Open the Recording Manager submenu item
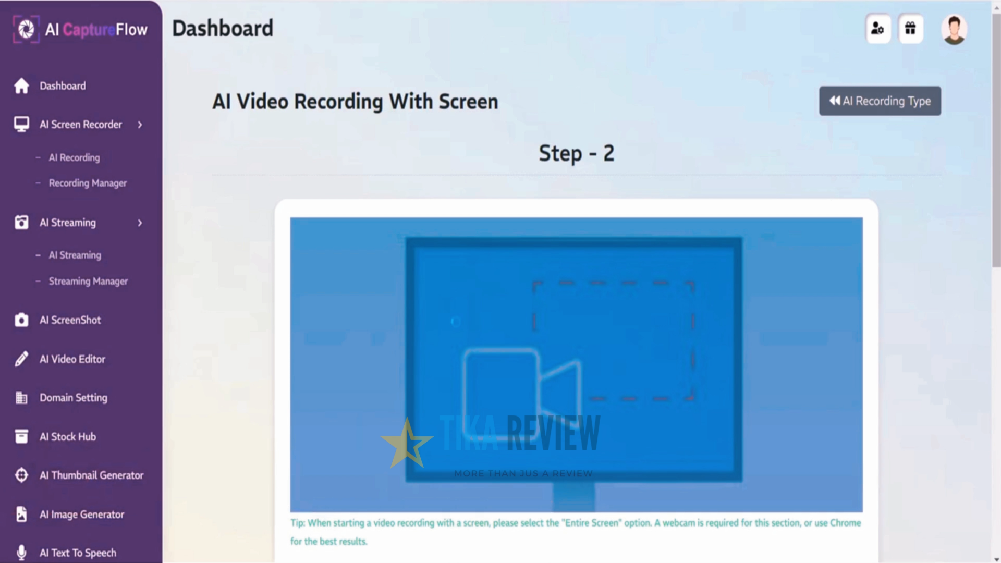Screen dimensions: 1001x563 pyautogui.click(x=88, y=183)
